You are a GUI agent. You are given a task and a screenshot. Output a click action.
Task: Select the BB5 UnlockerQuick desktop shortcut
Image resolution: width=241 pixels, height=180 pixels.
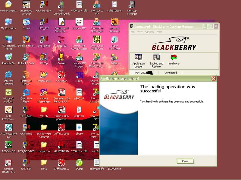click(61, 8)
